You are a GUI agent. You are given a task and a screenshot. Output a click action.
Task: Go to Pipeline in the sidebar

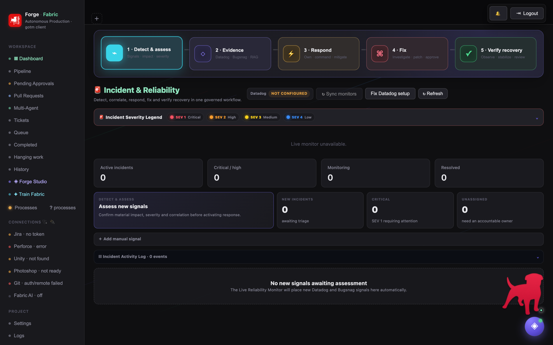tap(22, 71)
